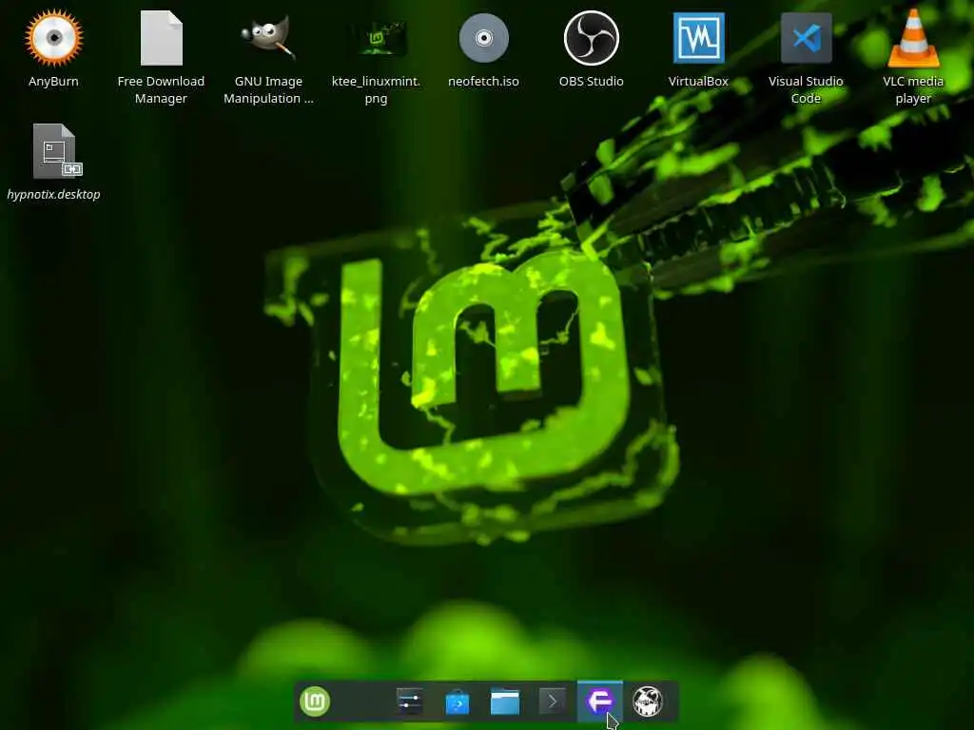Open the round white globe icon in dock

[647, 701]
